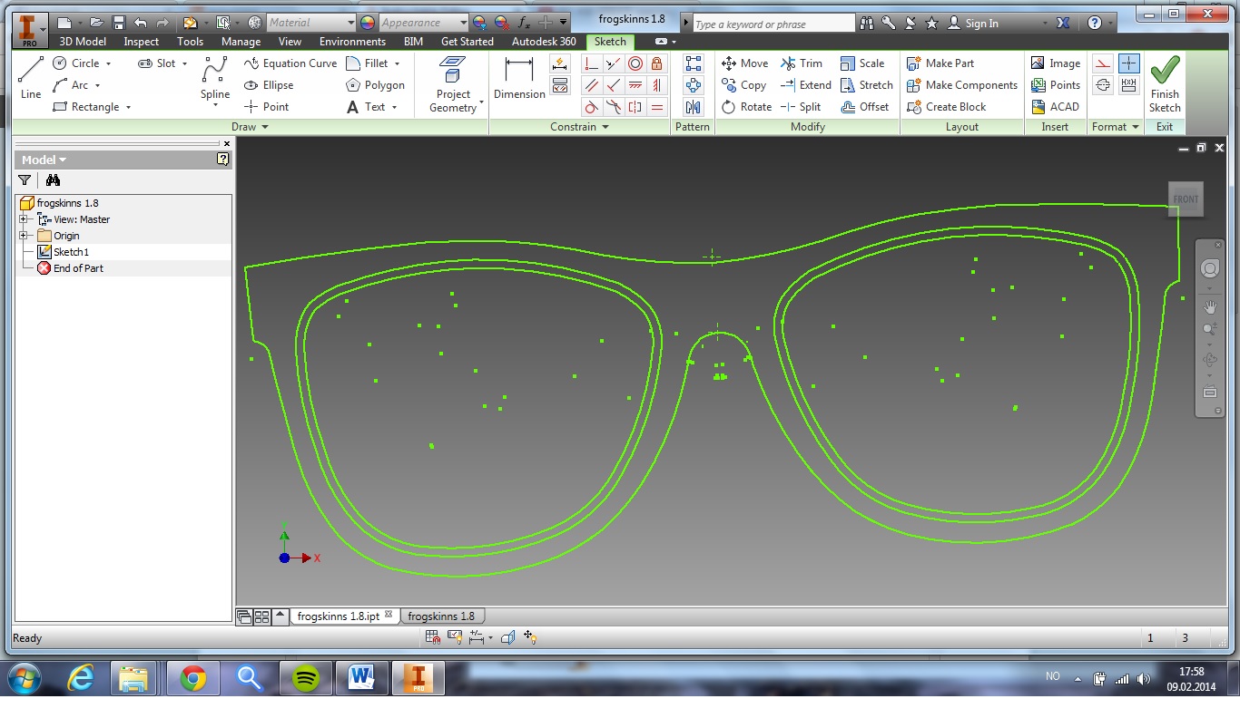
Task: Undo the last action
Action: point(140,23)
